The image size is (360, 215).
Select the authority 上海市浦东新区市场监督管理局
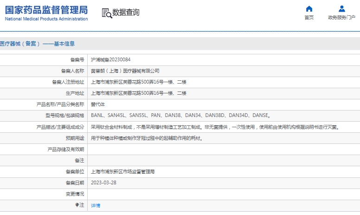point(122,172)
